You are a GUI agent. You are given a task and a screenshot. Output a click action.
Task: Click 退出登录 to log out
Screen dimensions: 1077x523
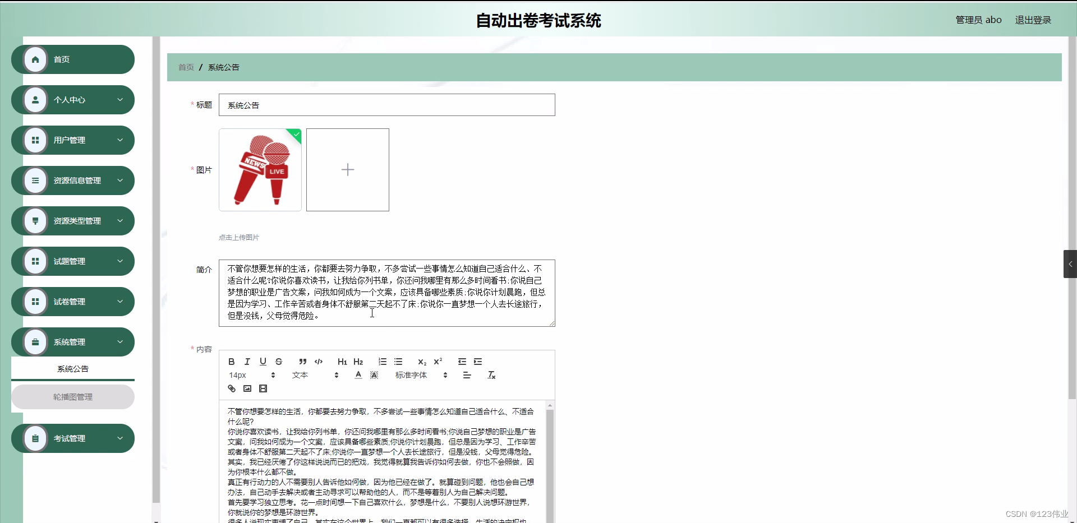1033,19
